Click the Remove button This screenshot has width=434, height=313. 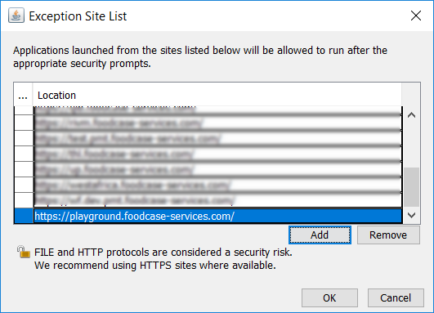pos(388,235)
